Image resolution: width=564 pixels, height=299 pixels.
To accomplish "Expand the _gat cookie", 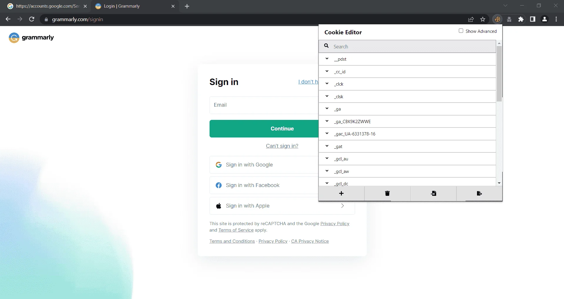I will pos(407,147).
